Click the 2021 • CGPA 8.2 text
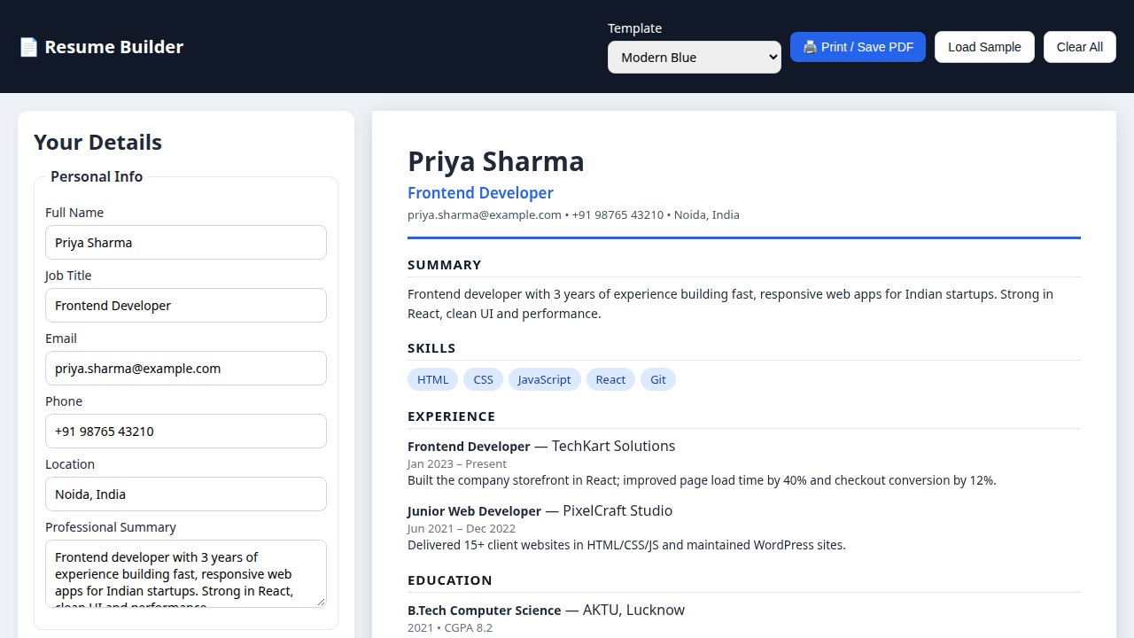Image resolution: width=1134 pixels, height=638 pixels. coord(450,627)
